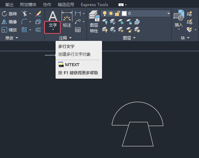Click the ribbon minimize toggle button
Screen dimensions: 199x158
pos(121,5)
